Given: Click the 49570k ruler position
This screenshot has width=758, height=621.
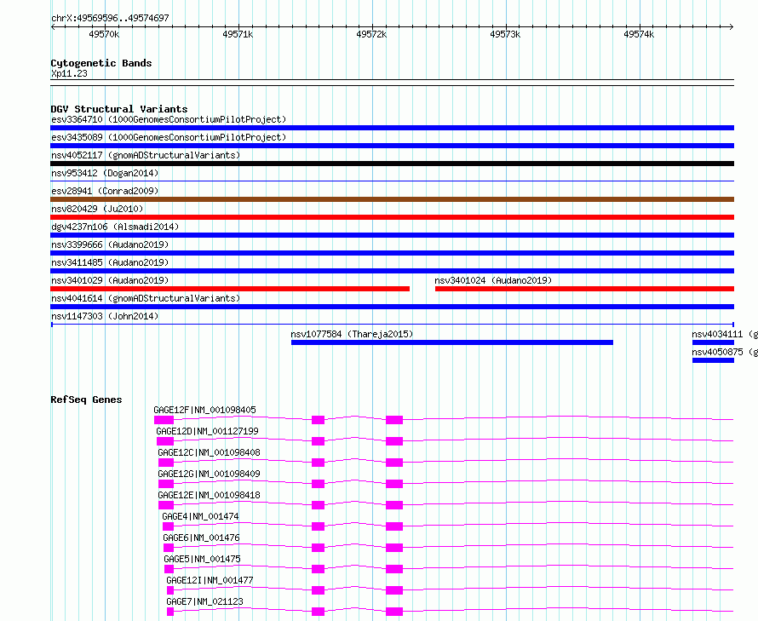Looking at the screenshot, I should (104, 34).
